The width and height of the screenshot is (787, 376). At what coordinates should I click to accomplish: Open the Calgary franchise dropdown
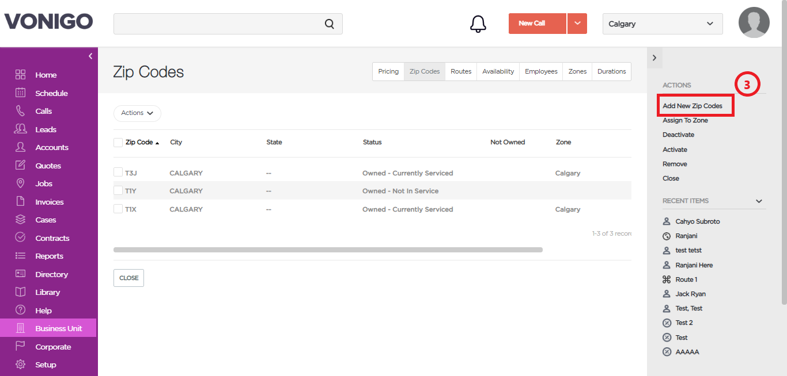663,24
